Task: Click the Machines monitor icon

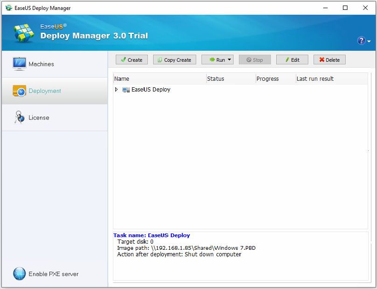Action: 19,64
